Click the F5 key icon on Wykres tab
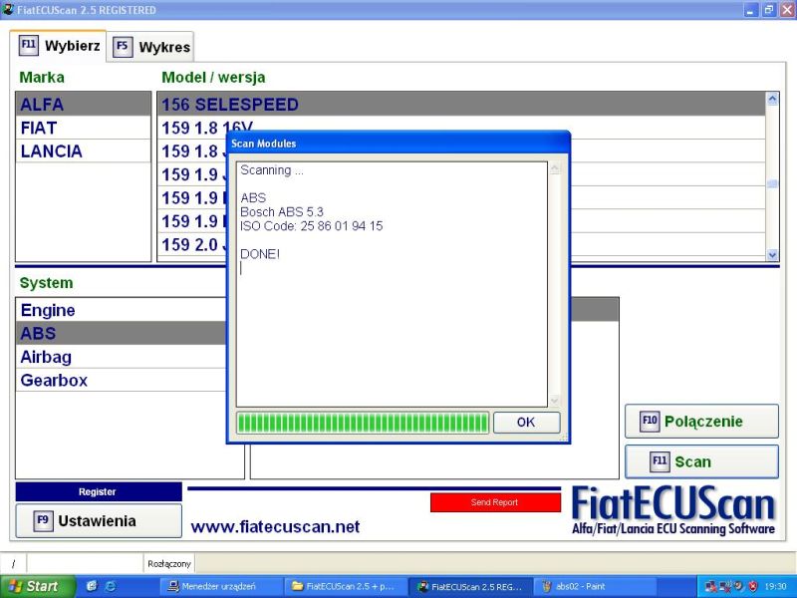 (123, 47)
